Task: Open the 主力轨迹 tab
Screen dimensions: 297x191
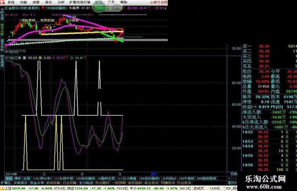Action: (86, 183)
